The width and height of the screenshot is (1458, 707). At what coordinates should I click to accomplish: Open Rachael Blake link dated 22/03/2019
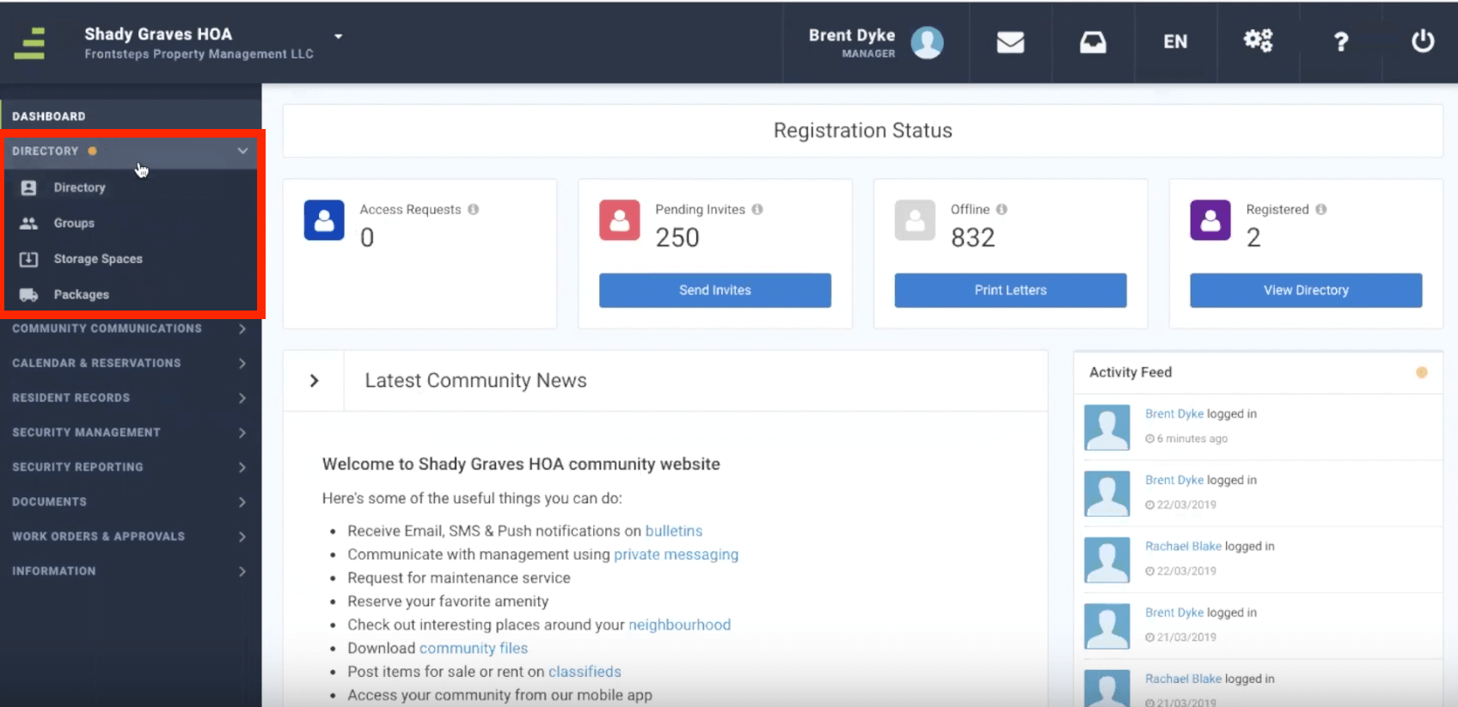[x=1183, y=546]
